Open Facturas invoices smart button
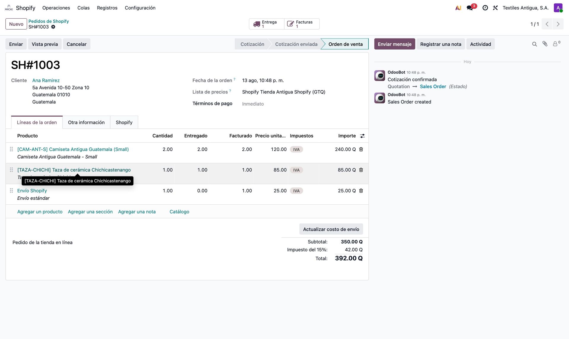The width and height of the screenshot is (569, 339). coord(302,24)
